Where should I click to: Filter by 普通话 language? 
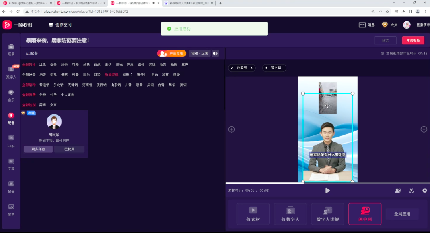[44, 85]
